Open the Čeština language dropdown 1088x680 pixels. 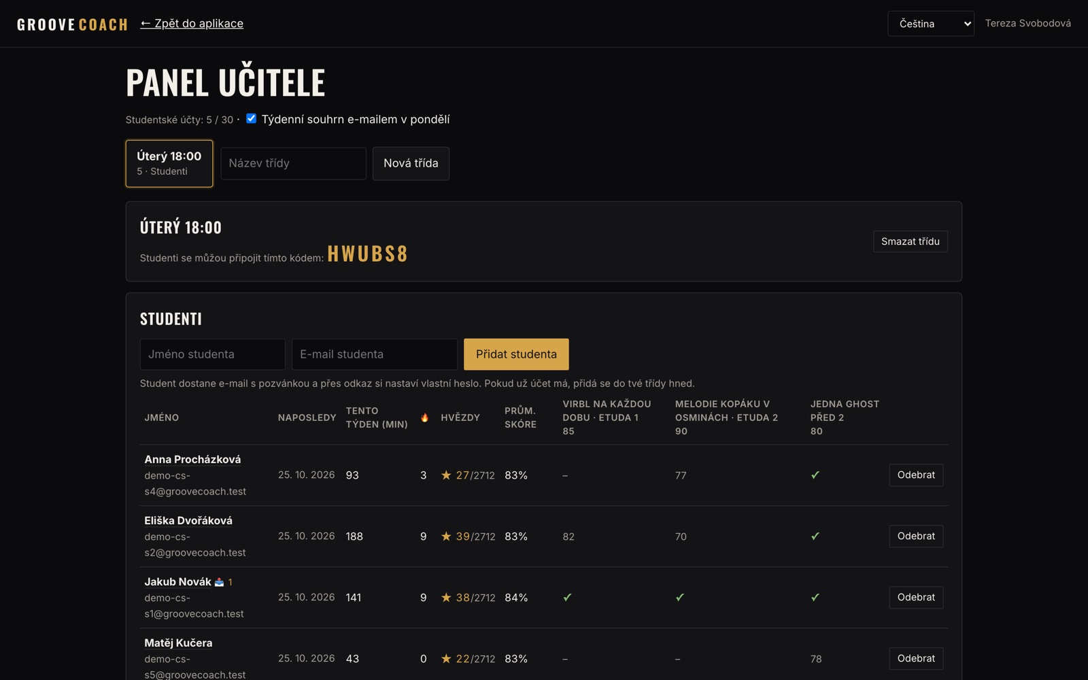931,24
